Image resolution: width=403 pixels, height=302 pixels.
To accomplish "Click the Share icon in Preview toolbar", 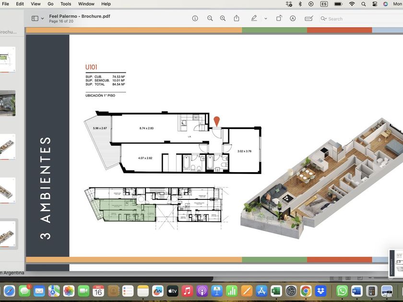I will 237,18.
